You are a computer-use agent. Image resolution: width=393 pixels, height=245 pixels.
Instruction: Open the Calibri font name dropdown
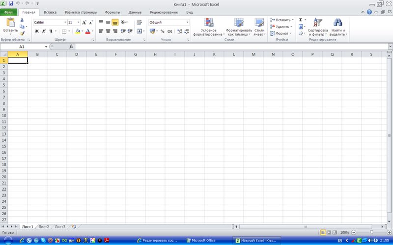65,22
